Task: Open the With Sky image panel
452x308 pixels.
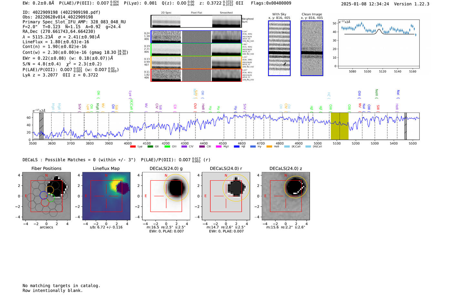Action: pyautogui.click(x=279, y=48)
